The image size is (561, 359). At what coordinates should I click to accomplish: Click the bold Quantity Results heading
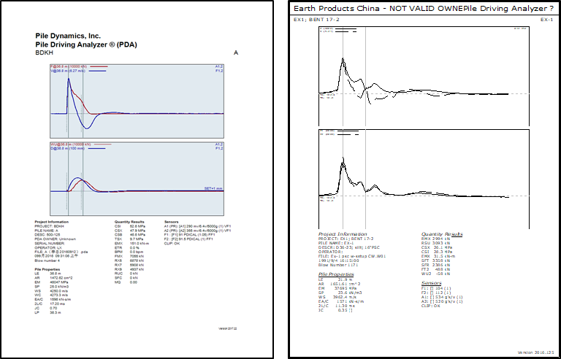click(129, 221)
